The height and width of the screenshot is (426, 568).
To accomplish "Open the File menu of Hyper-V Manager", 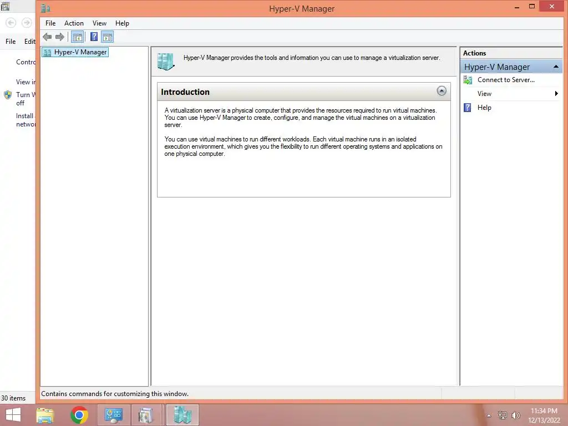I will pyautogui.click(x=50, y=23).
